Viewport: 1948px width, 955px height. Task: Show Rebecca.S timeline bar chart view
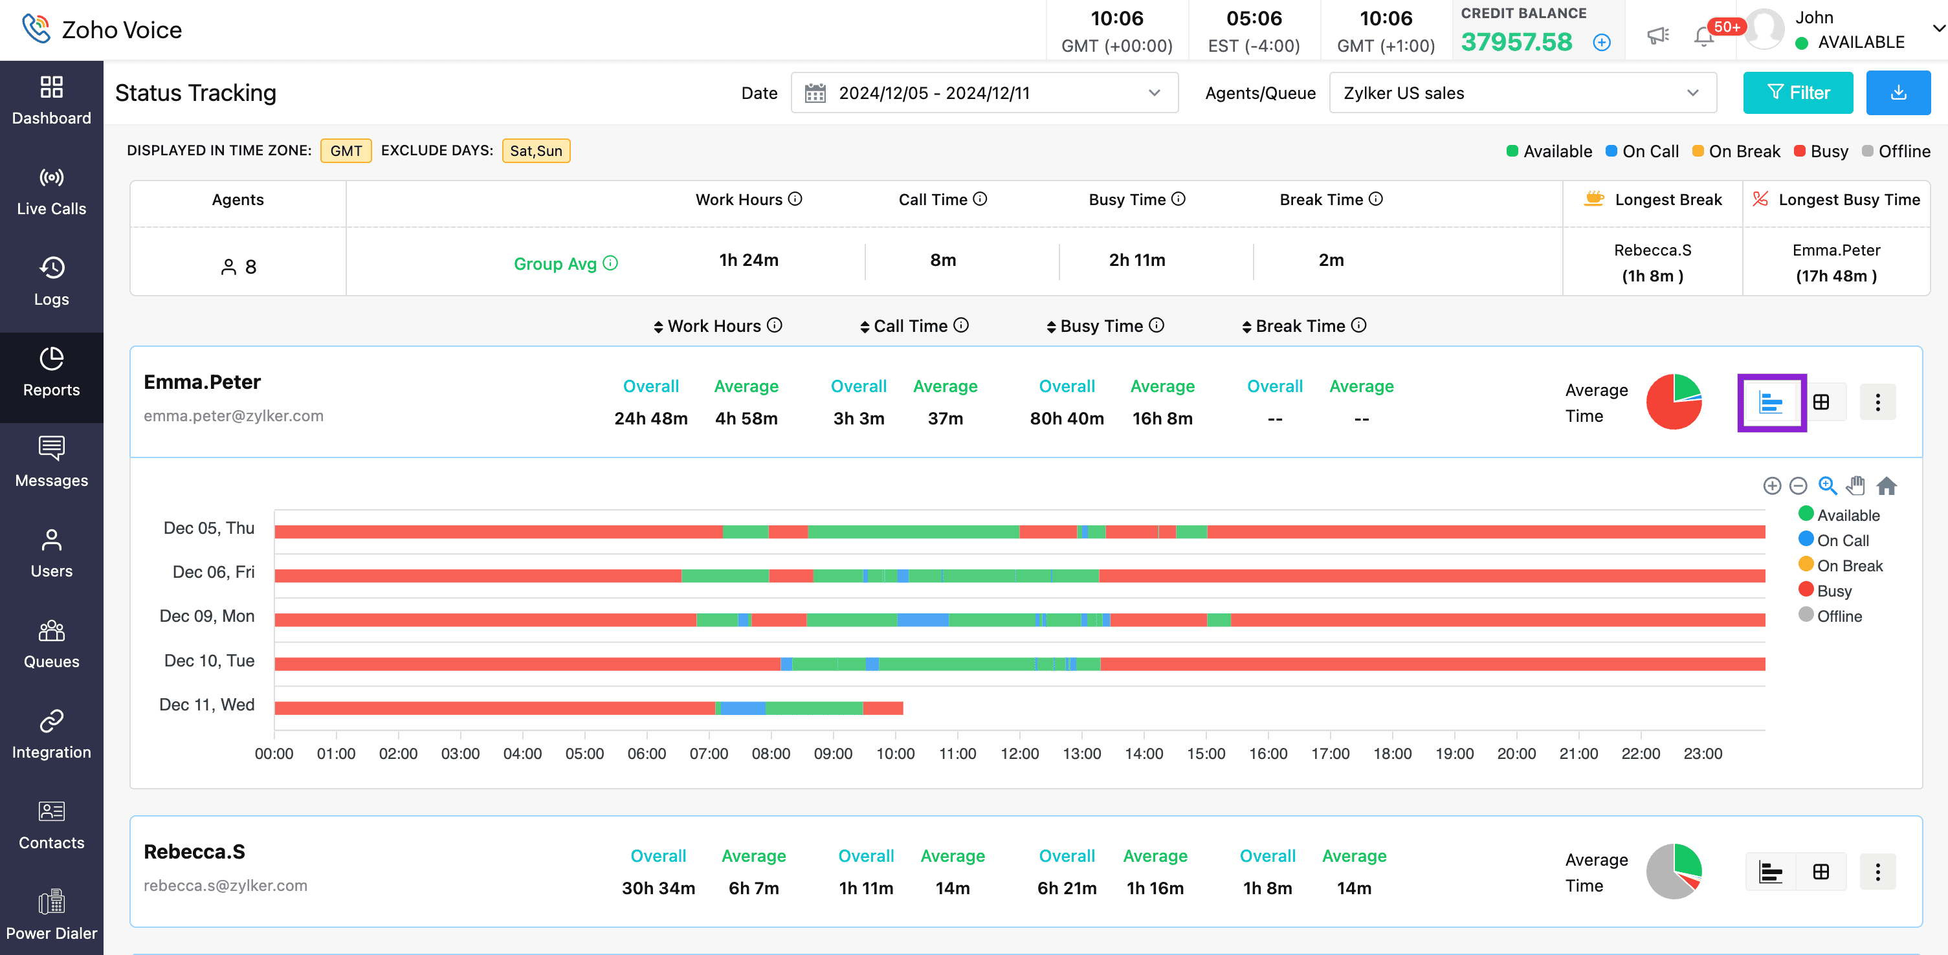point(1770,872)
